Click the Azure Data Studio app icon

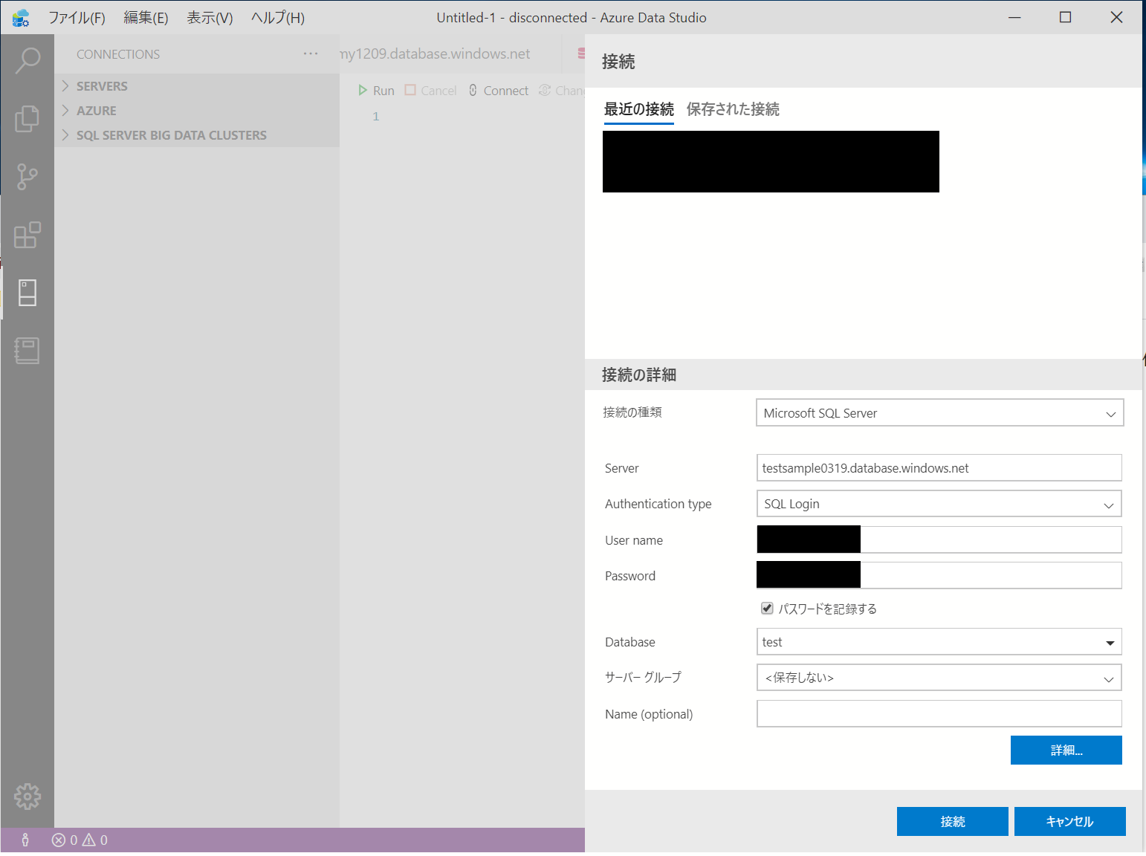tap(21, 18)
